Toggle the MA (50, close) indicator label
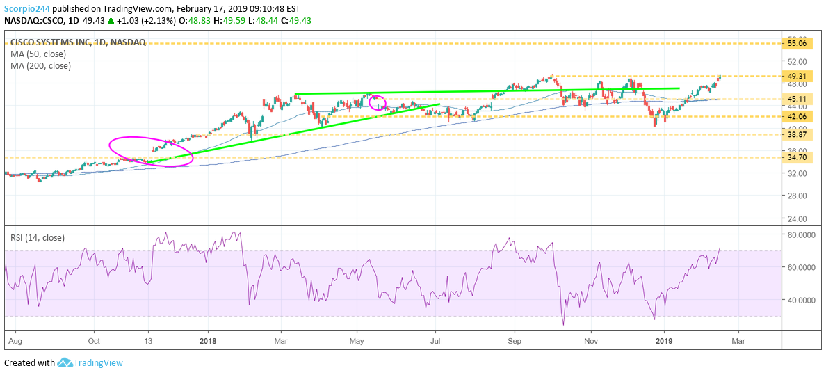 pos(40,54)
